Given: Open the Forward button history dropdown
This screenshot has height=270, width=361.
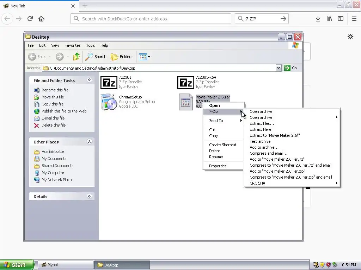Looking at the screenshot, I should [68, 57].
